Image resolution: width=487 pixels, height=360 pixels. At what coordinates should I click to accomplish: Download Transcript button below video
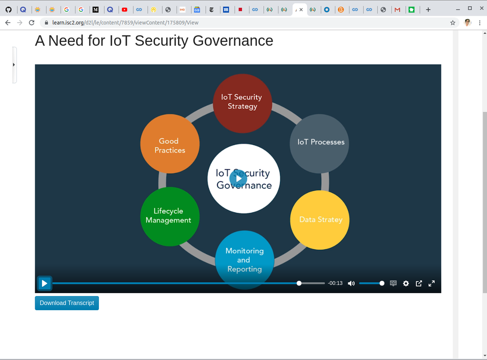pos(67,303)
